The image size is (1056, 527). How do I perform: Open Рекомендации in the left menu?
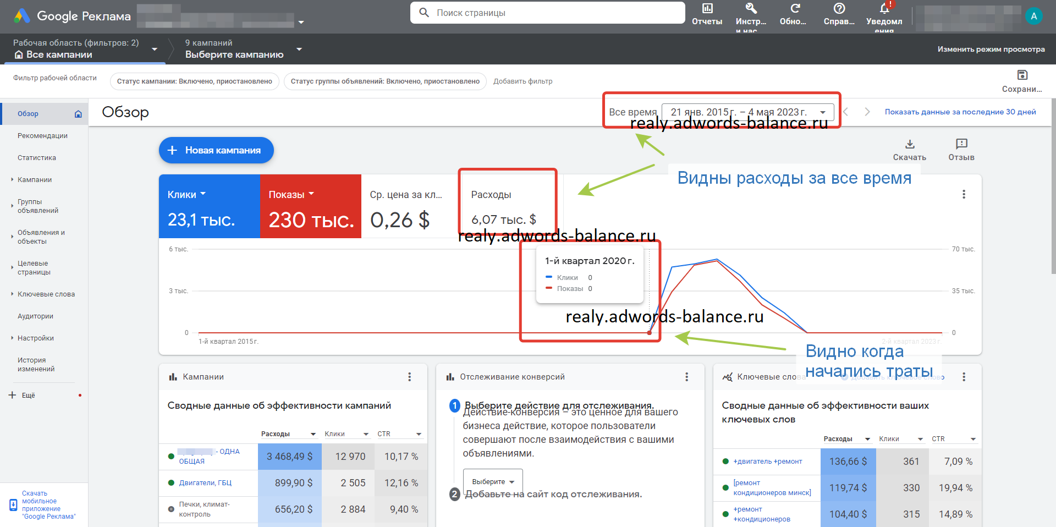[x=42, y=136]
